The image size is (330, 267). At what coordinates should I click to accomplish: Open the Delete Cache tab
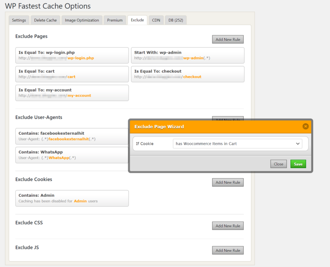click(45, 20)
